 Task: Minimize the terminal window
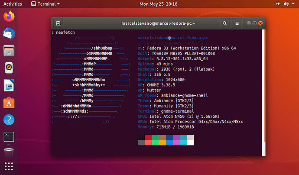(249, 23)
